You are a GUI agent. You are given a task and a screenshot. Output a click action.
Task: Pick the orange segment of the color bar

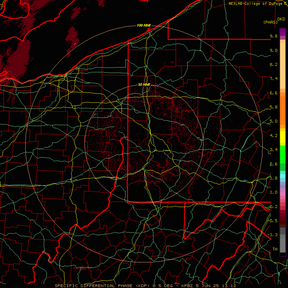coord(283,110)
